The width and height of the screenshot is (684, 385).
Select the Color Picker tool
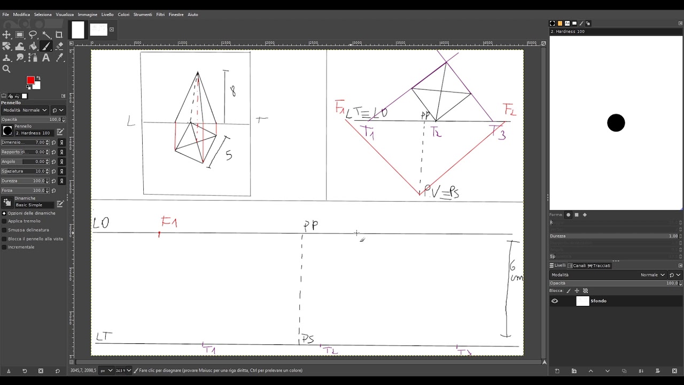click(59, 58)
